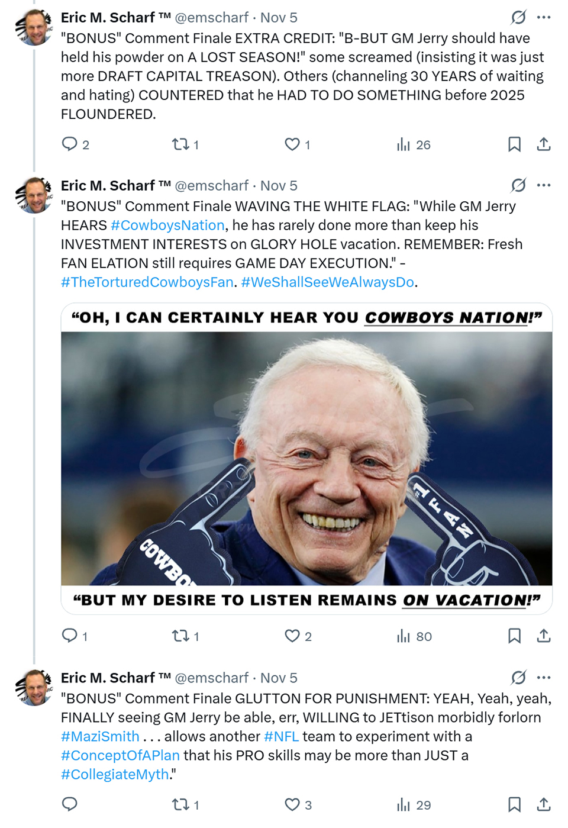Viewport: 568px width, 828px height.
Task: Share the WHITE FLAG tweet
Action: click(x=544, y=636)
